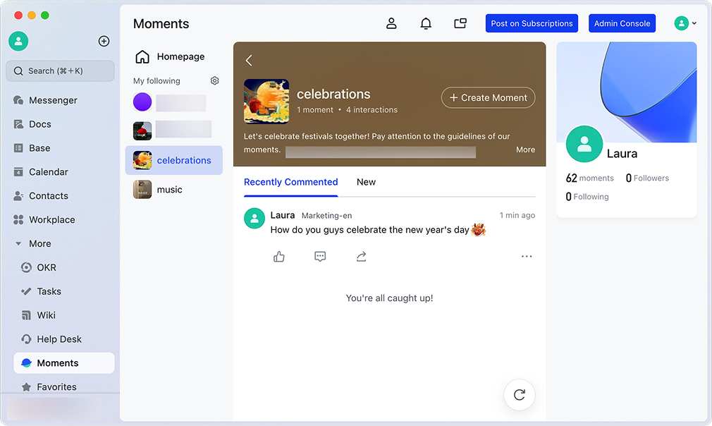Collapse the More section in sidebar
712x426 pixels.
tap(19, 244)
